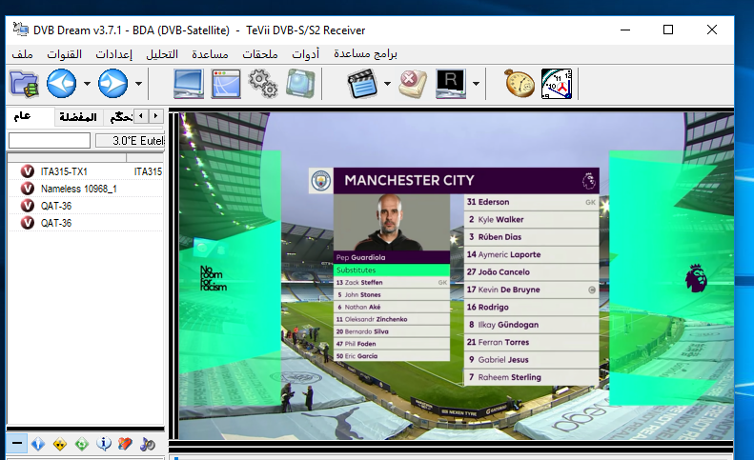Open the التحليل menu
754x460 pixels.
coord(162,54)
